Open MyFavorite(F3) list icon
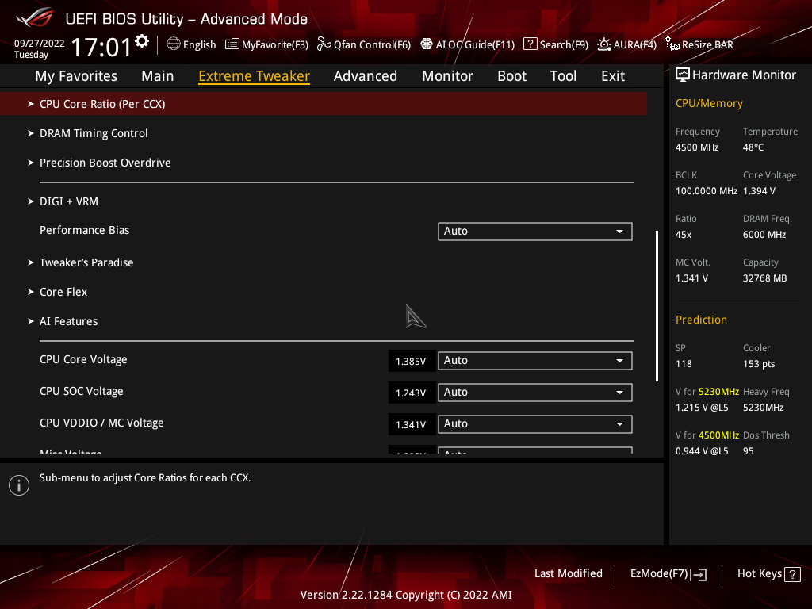812x609 pixels. (x=232, y=44)
